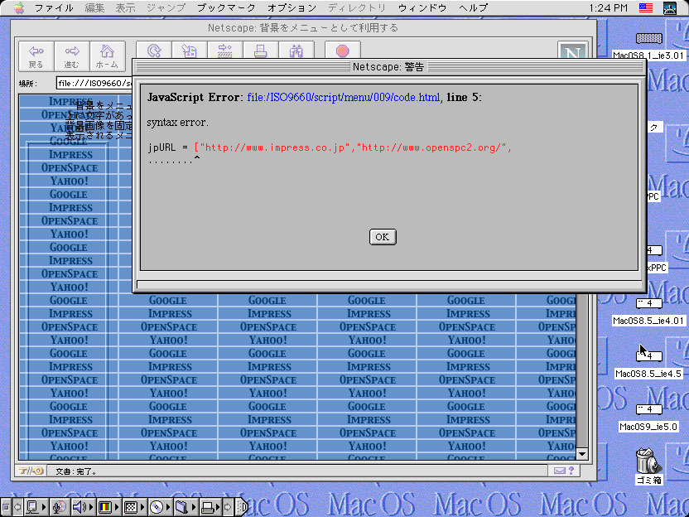
Task: Open the sound source microphone Control Strip module
Action: 60,507
